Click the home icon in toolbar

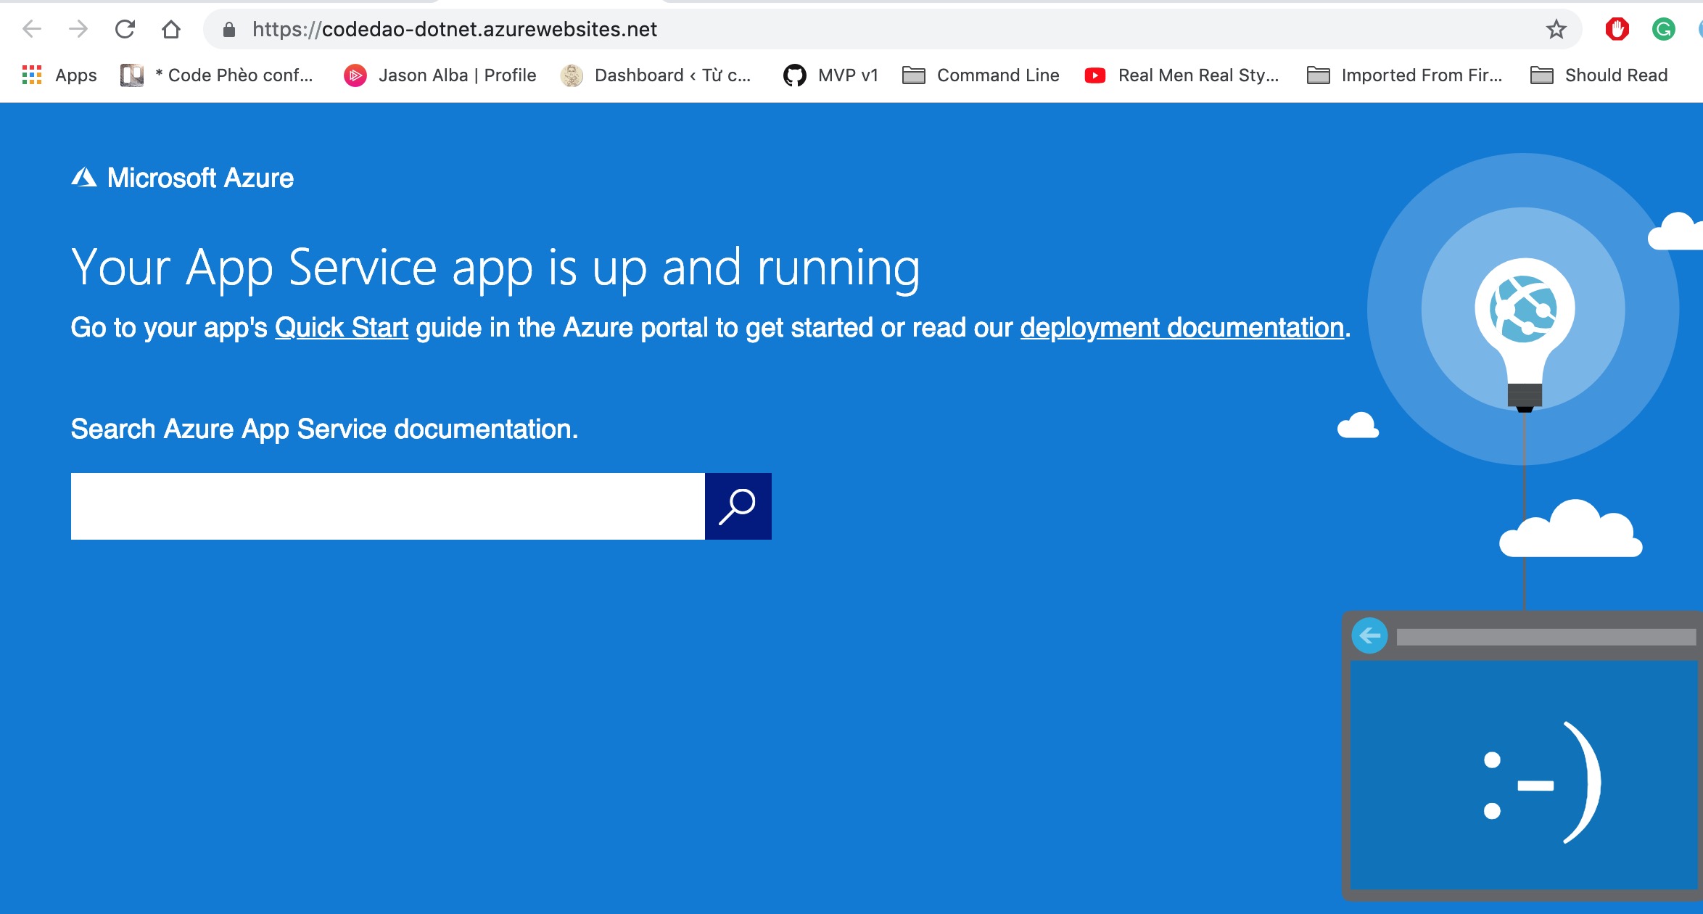tap(171, 29)
